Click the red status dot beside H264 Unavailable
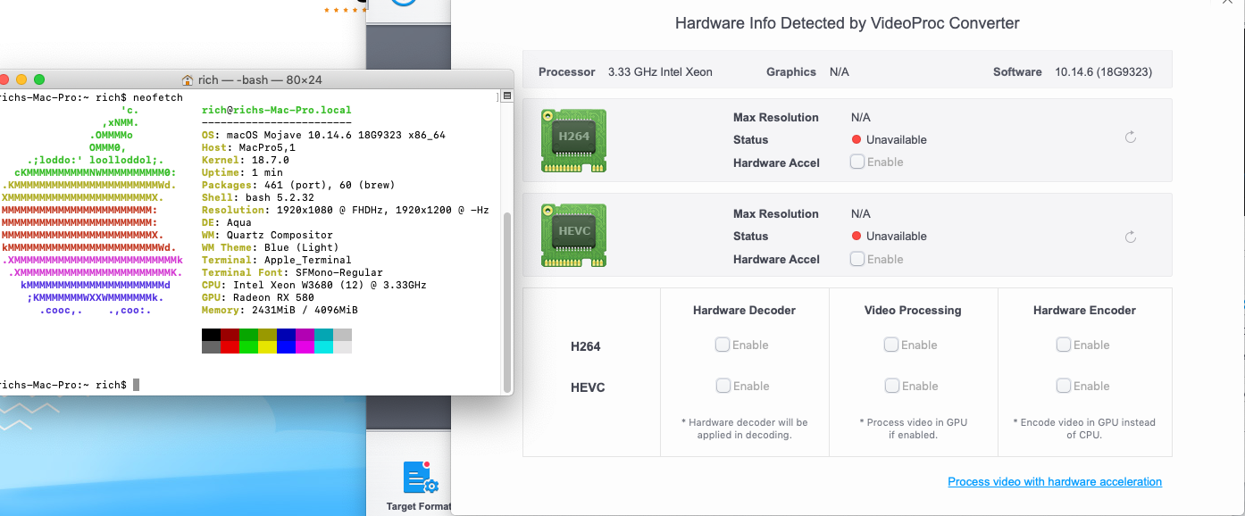1245x516 pixels. pos(856,139)
